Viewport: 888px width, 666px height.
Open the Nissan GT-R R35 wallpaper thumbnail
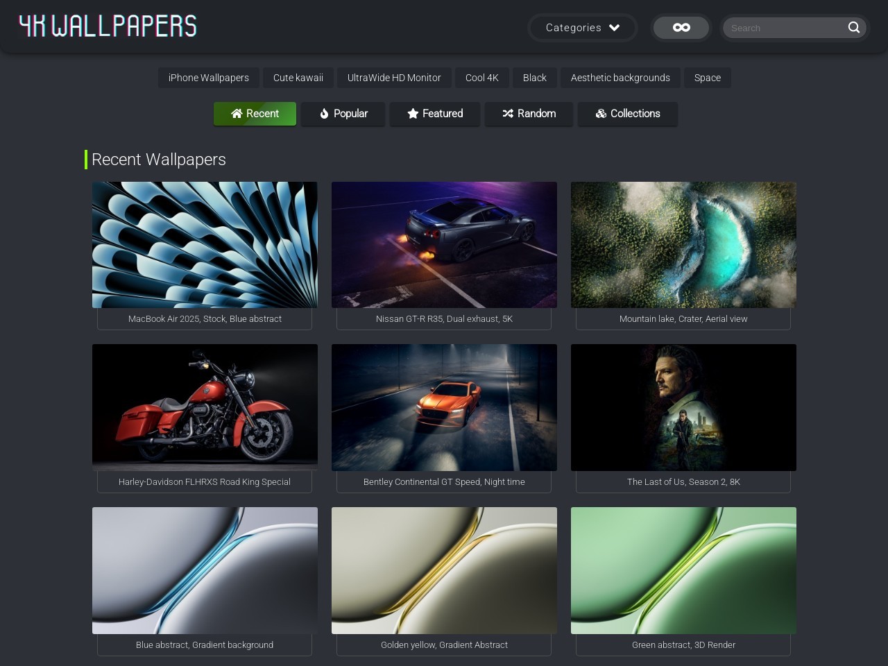click(x=444, y=245)
